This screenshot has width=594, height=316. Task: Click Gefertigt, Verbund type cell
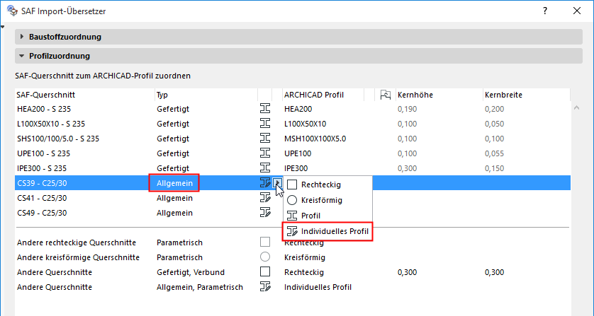(191, 272)
